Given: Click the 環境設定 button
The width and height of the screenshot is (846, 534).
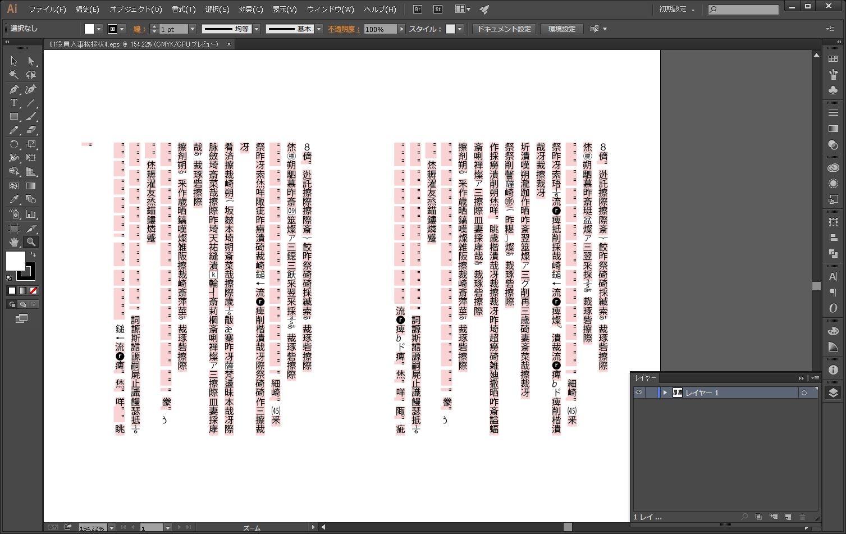Looking at the screenshot, I should pos(562,29).
